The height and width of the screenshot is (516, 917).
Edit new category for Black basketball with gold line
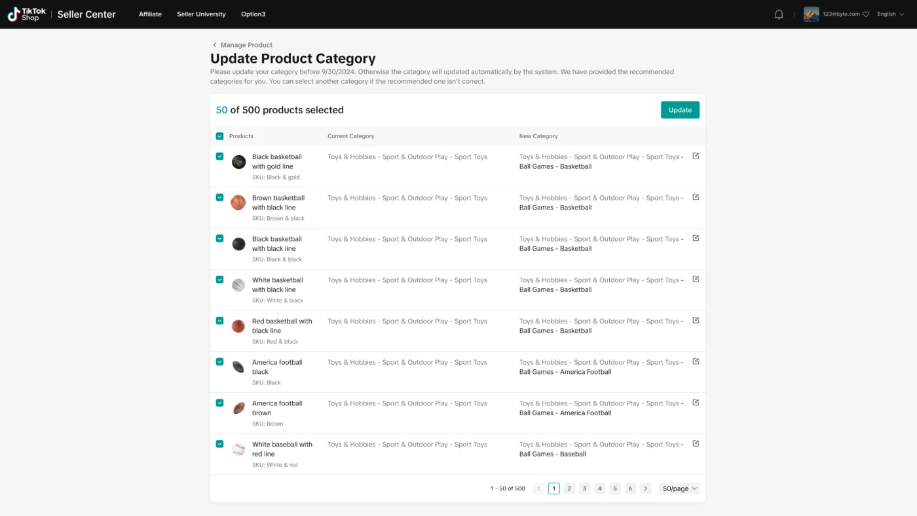click(696, 156)
